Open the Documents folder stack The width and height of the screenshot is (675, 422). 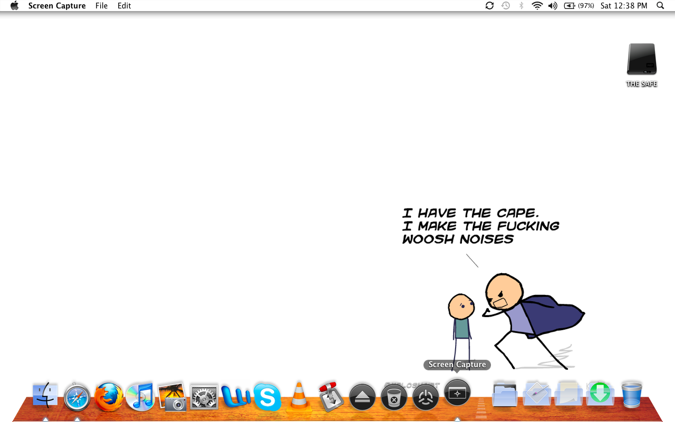coord(568,394)
